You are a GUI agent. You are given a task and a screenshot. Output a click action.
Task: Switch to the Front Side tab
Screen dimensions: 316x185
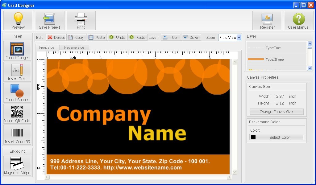coord(47,47)
